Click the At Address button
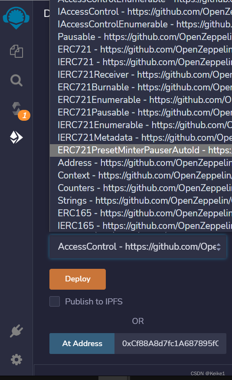The image size is (232, 380). (82, 344)
